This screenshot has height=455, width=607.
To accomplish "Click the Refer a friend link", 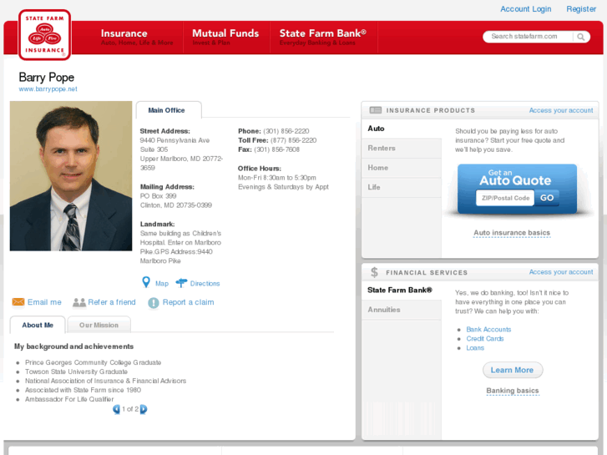I will [112, 302].
